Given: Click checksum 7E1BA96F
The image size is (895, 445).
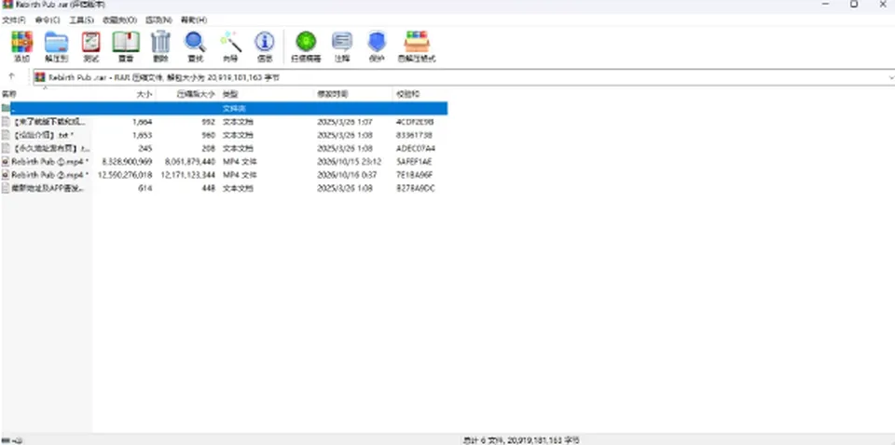Looking at the screenshot, I should (x=415, y=174).
